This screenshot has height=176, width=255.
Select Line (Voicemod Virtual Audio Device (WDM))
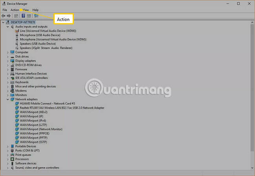48,31
